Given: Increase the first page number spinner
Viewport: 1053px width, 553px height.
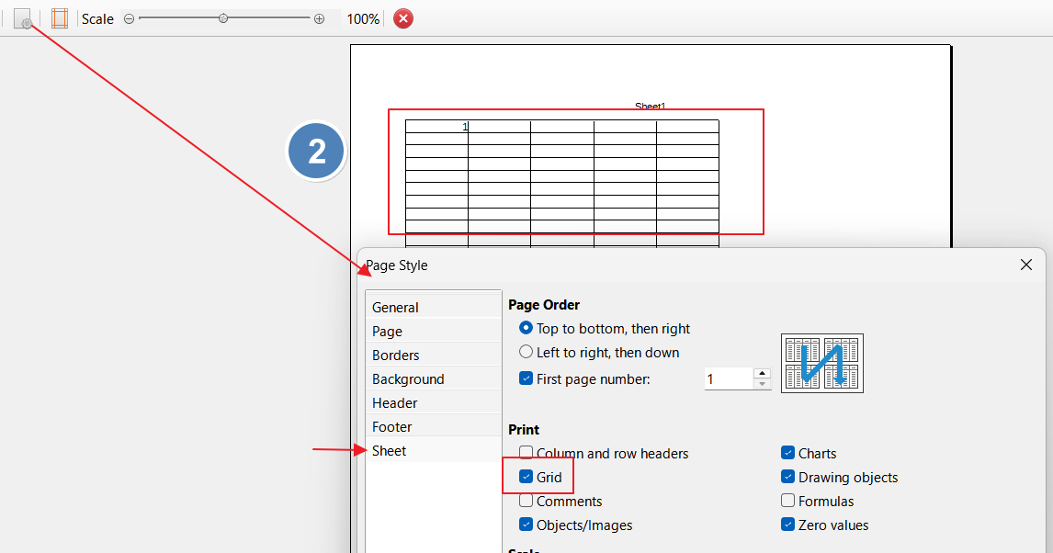Looking at the screenshot, I should (x=762, y=373).
